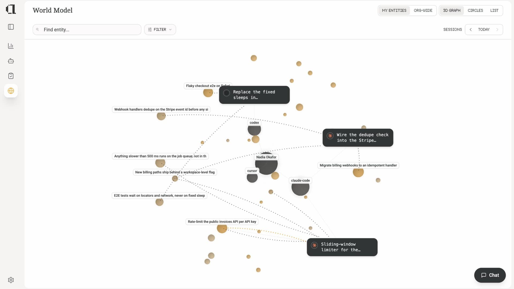514x289 pixels.
Task: Open the Wire the dedupe check card
Action: 358,138
